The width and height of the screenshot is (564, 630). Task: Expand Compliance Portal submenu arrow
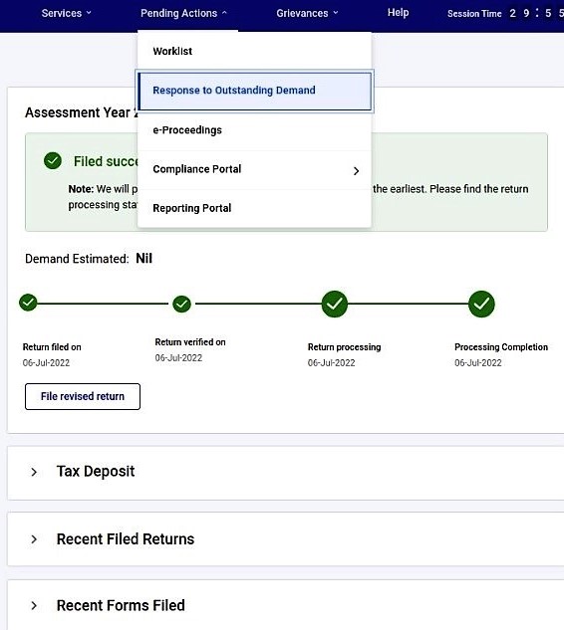click(x=356, y=171)
